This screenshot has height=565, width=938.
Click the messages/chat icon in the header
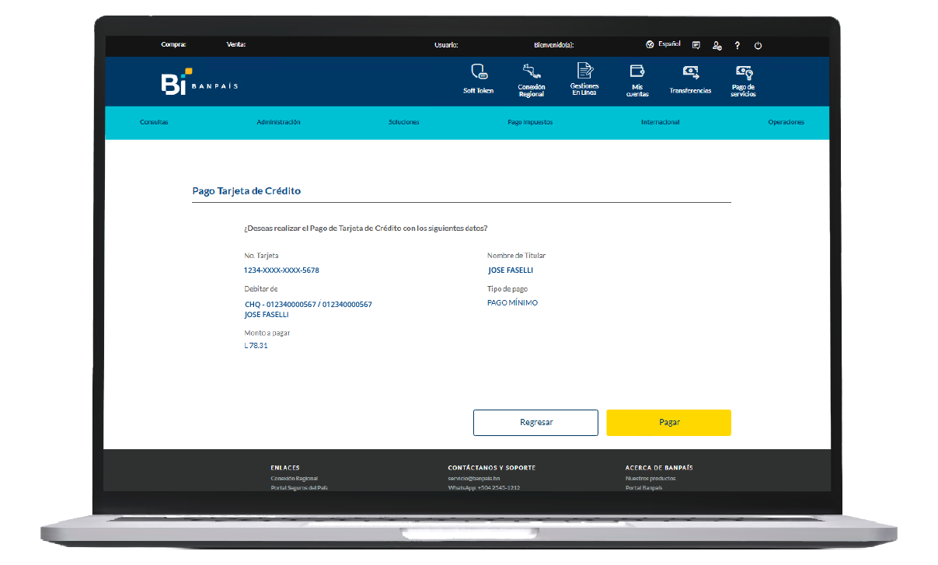(696, 45)
